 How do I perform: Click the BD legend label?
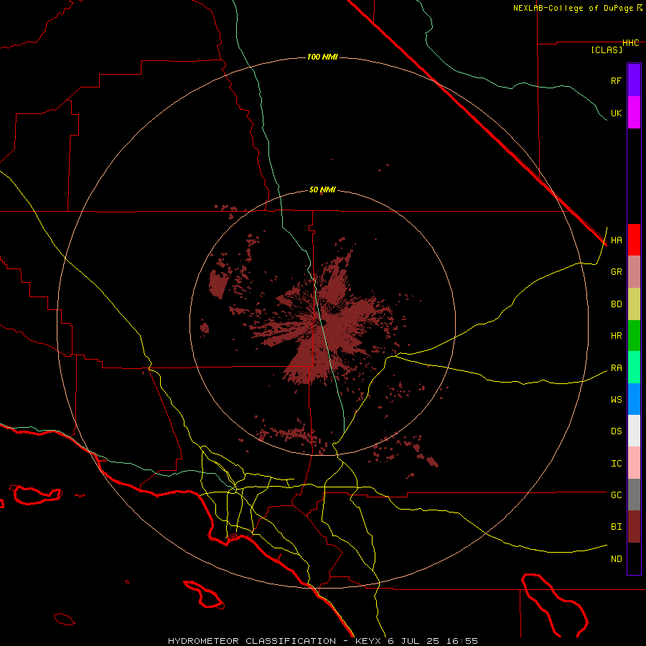pos(616,304)
